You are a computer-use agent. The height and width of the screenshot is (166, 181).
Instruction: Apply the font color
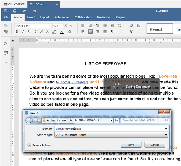point(62,32)
